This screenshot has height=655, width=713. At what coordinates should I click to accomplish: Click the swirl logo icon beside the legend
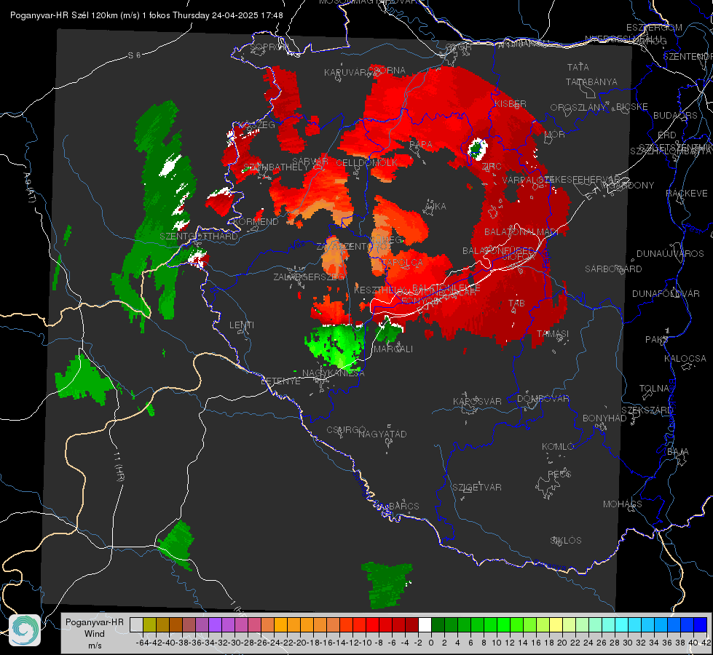click(x=25, y=630)
